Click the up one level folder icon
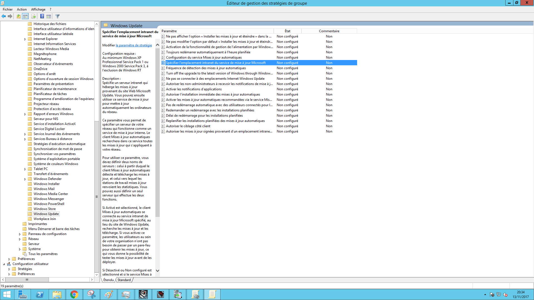The height and width of the screenshot is (300, 534). point(18,16)
